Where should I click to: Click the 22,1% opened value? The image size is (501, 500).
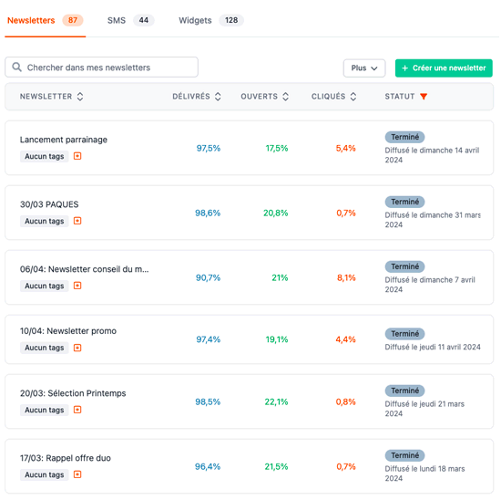point(276,401)
